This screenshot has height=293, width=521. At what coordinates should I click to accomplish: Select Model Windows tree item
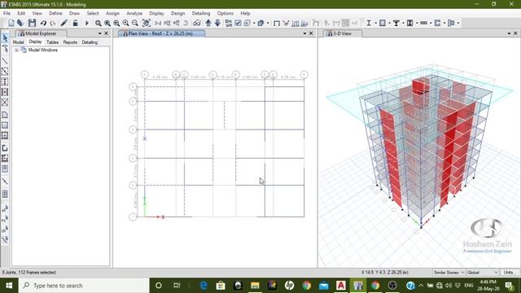[43, 50]
